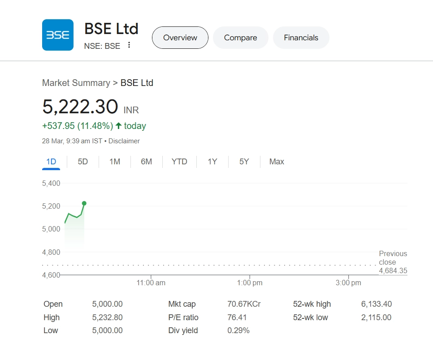Click the Market Summary breadcrumb link

click(76, 83)
